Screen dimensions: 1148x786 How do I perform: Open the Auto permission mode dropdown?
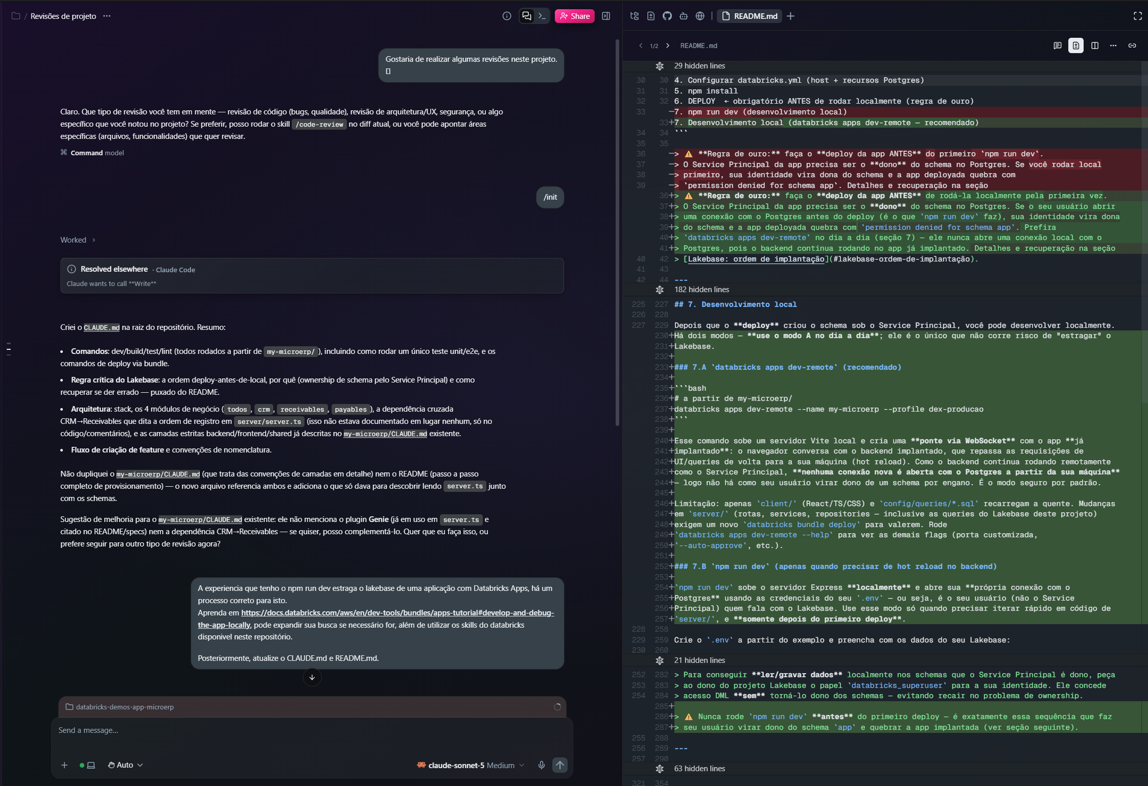[x=126, y=765]
